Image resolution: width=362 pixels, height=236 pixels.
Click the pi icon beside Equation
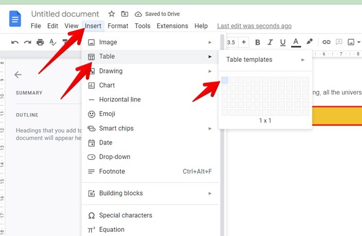click(91, 230)
